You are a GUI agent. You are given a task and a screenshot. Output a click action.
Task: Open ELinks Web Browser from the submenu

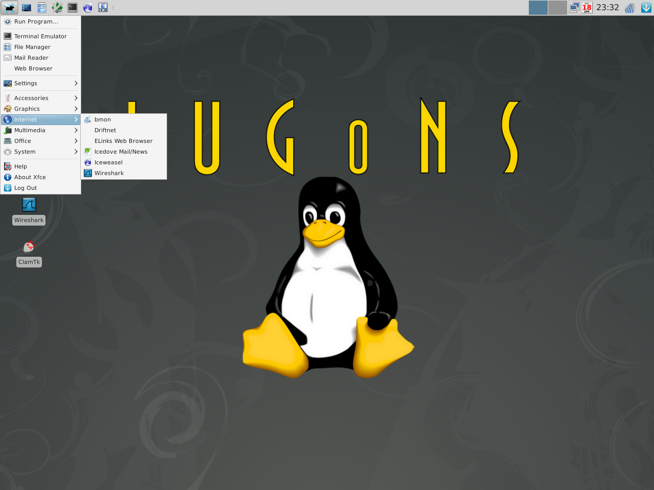point(124,141)
